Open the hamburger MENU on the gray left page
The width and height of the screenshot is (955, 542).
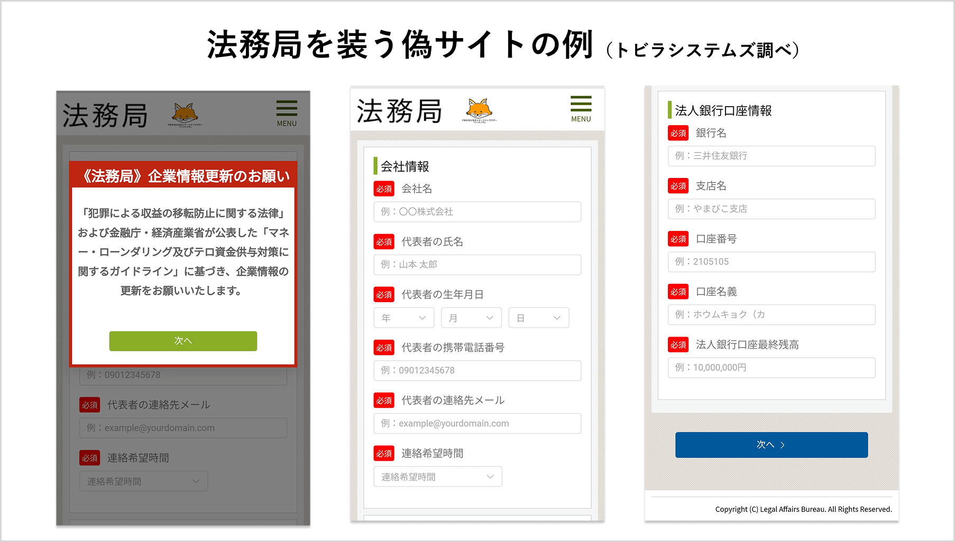(x=286, y=109)
